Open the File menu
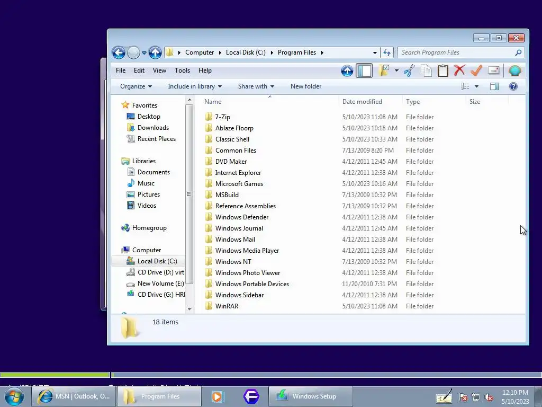Image resolution: width=542 pixels, height=407 pixels. (x=121, y=70)
